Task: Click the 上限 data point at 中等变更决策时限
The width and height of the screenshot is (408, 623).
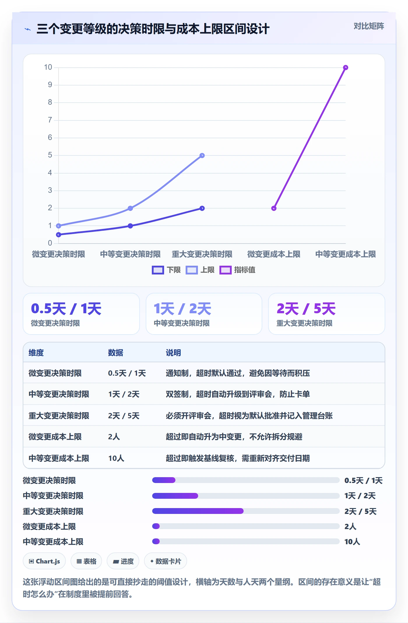Action: point(130,208)
